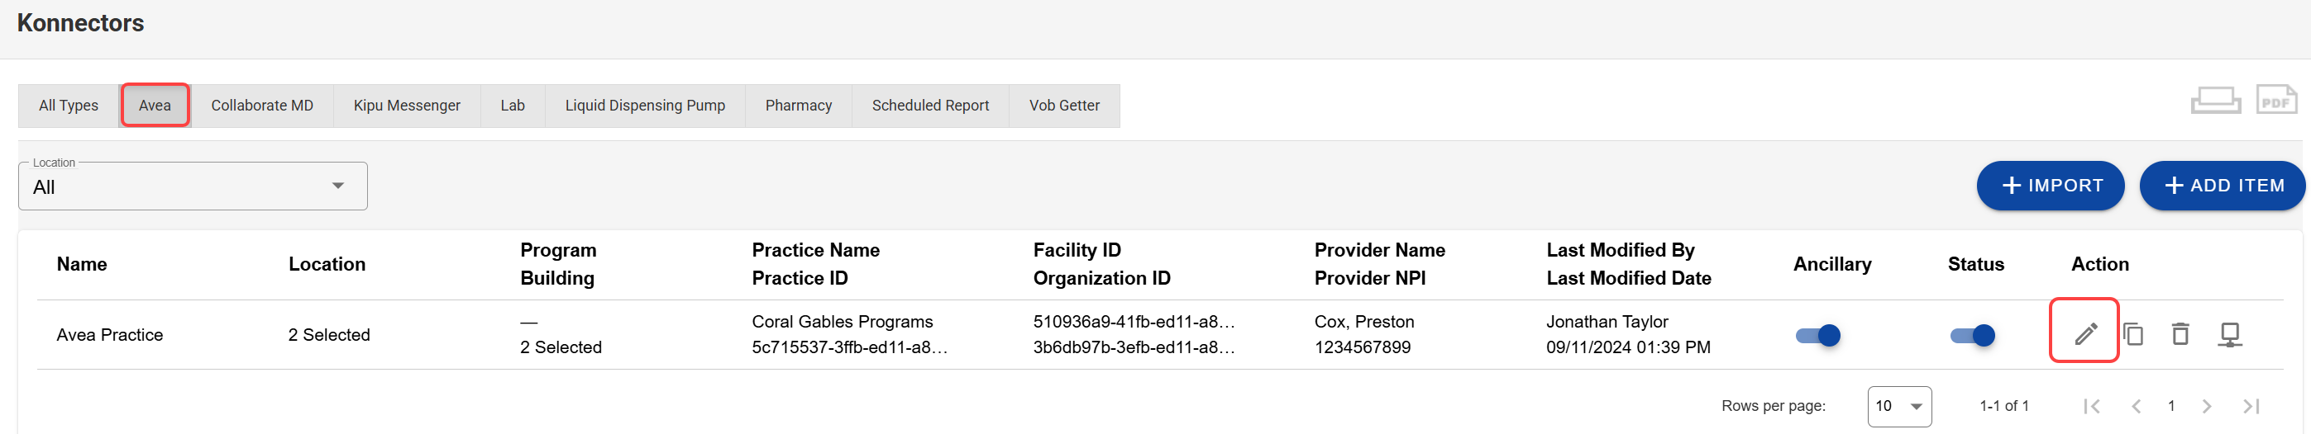Change the rows per page dropdown

point(1898,406)
